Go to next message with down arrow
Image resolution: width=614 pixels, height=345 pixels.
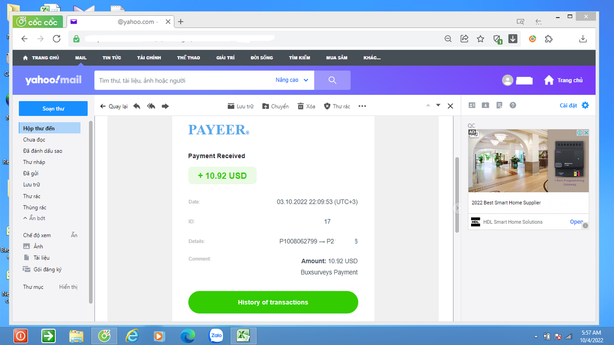[438, 105]
